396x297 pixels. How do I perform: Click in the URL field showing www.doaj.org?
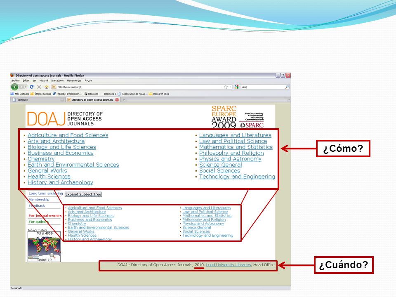pos(140,87)
